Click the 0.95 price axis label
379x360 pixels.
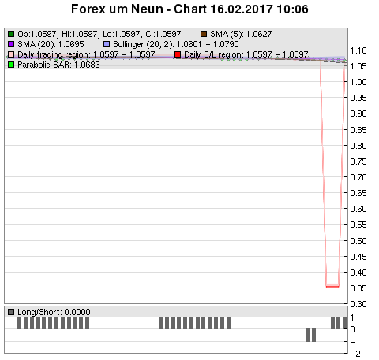coord(358,98)
